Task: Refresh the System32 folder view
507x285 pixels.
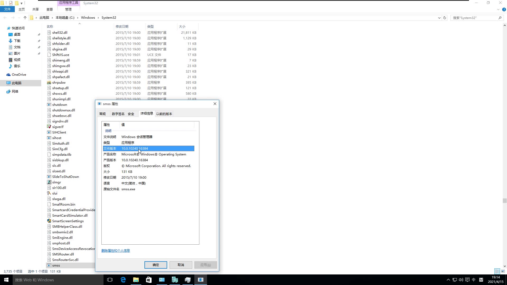Action: click(445, 18)
